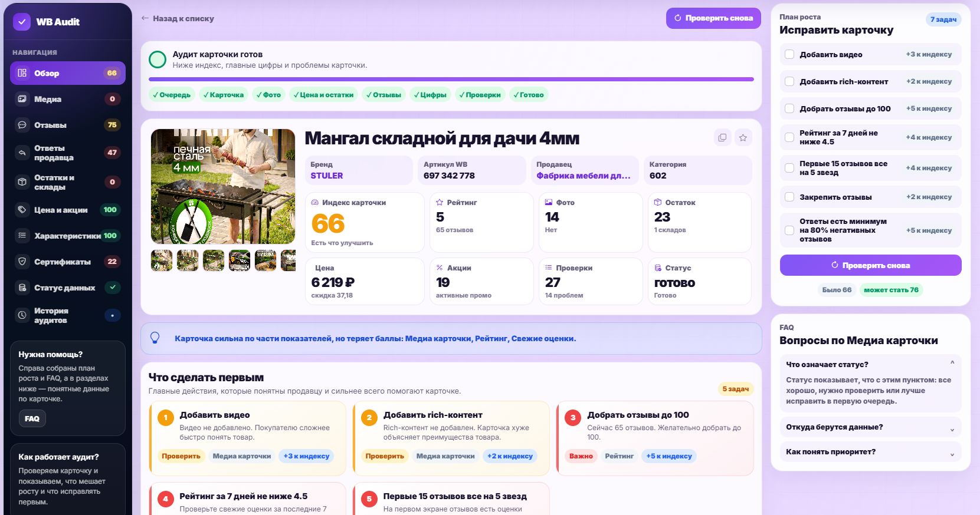
Task: Click the Остаток box icon in stats
Action: 658,202
